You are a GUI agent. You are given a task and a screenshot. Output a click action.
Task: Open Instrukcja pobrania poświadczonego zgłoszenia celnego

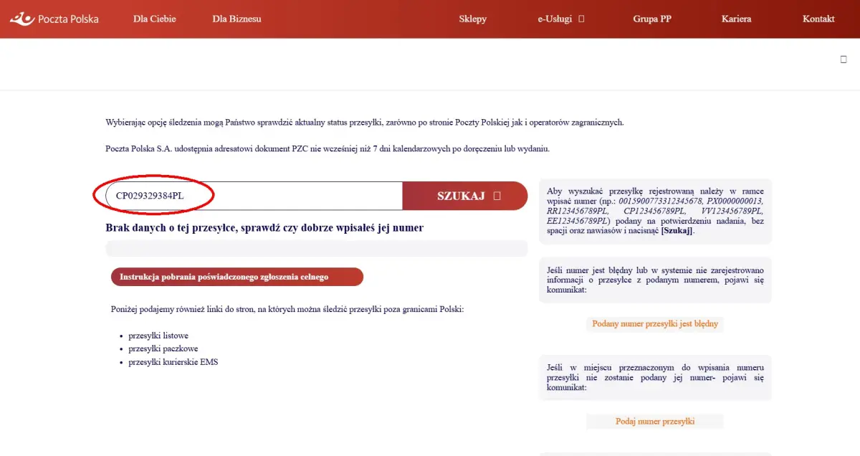click(237, 277)
